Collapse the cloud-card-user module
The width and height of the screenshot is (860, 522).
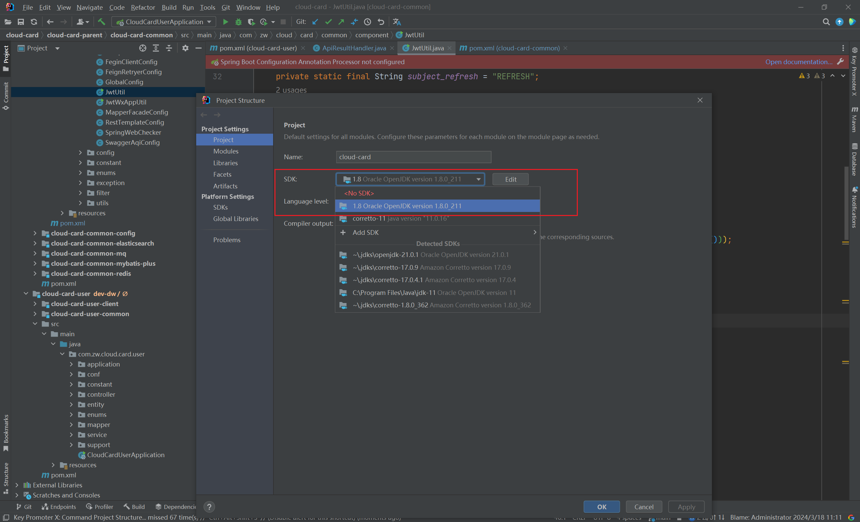26,294
